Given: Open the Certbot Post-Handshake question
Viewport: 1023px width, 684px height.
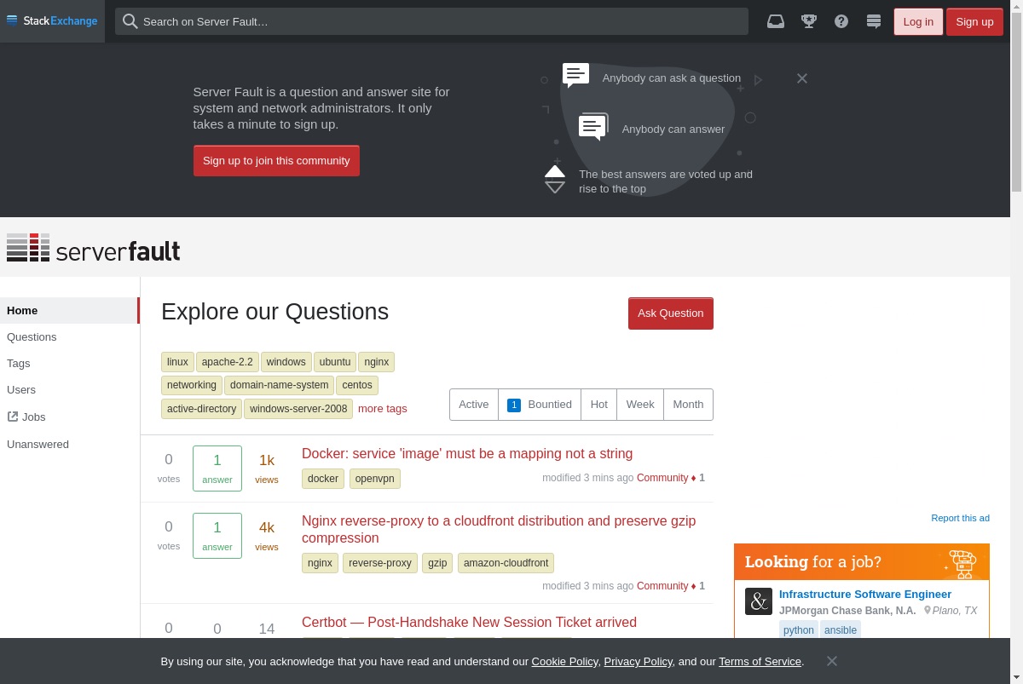Looking at the screenshot, I should (x=469, y=623).
